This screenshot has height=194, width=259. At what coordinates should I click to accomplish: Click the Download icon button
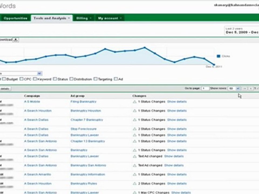(x=16, y=40)
